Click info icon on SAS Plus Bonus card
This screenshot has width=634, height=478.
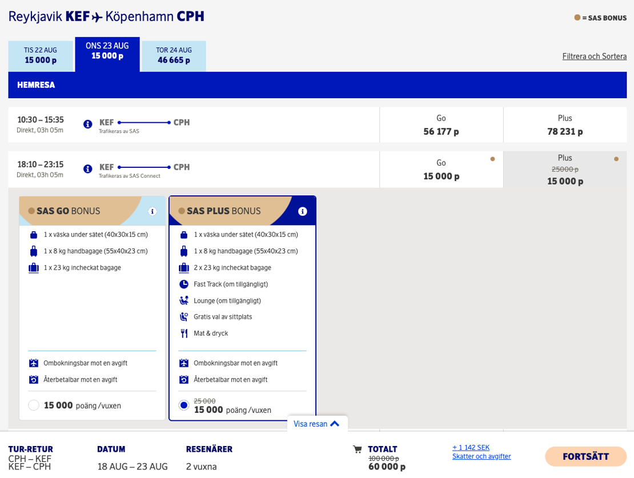coord(303,211)
